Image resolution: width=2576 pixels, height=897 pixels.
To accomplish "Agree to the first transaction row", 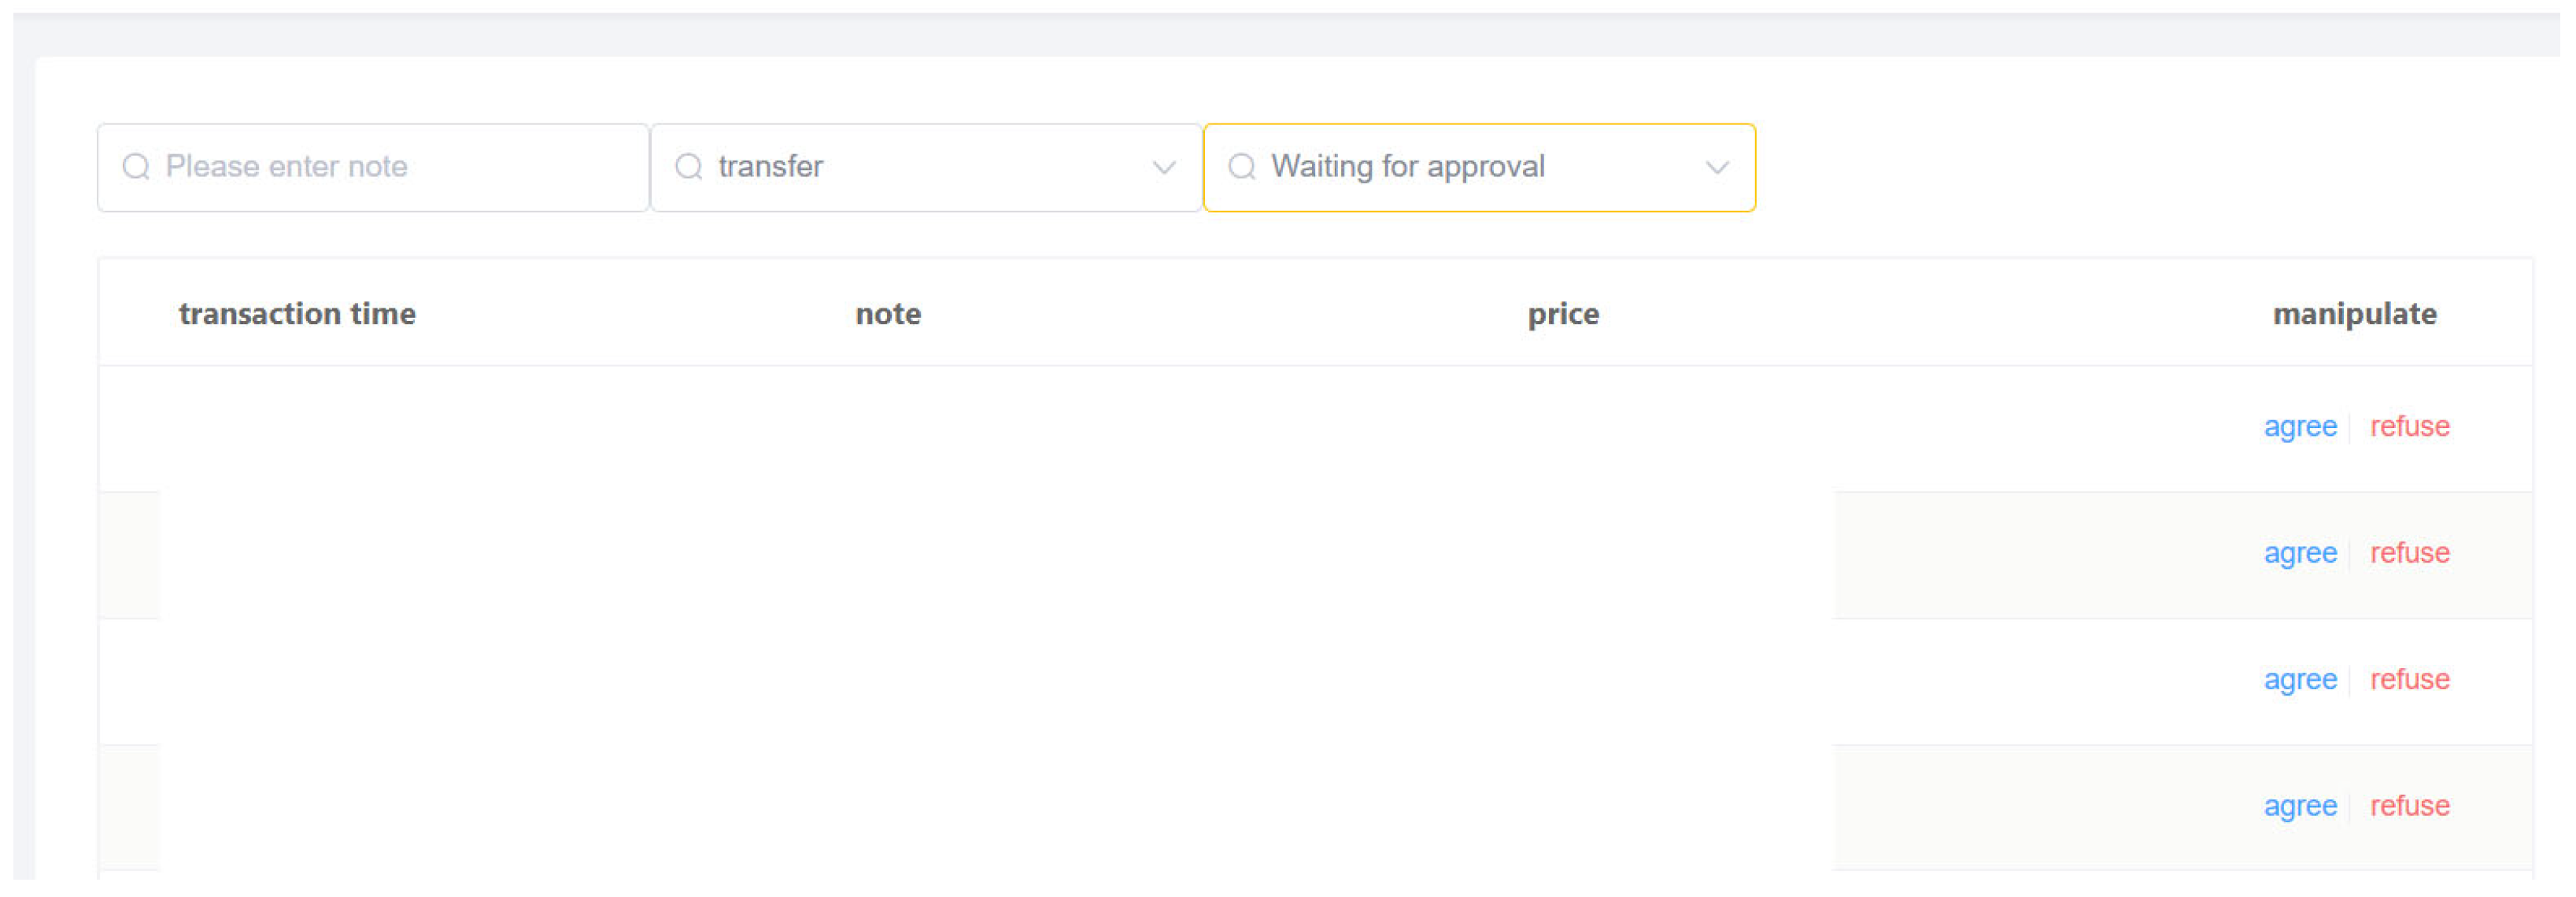I will pos(2300,427).
